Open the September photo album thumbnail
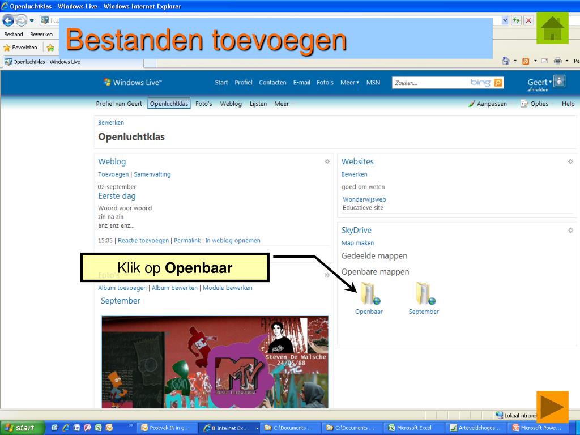Viewport: 580px width, 435px height. point(215,362)
